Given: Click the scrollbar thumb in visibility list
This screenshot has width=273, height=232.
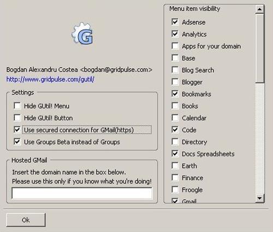Looking at the screenshot, I should [x=260, y=48].
